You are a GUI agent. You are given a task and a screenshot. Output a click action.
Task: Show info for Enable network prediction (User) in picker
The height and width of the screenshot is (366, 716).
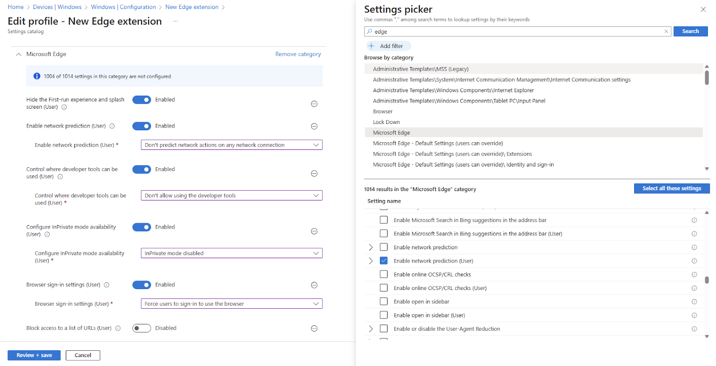[x=694, y=261]
